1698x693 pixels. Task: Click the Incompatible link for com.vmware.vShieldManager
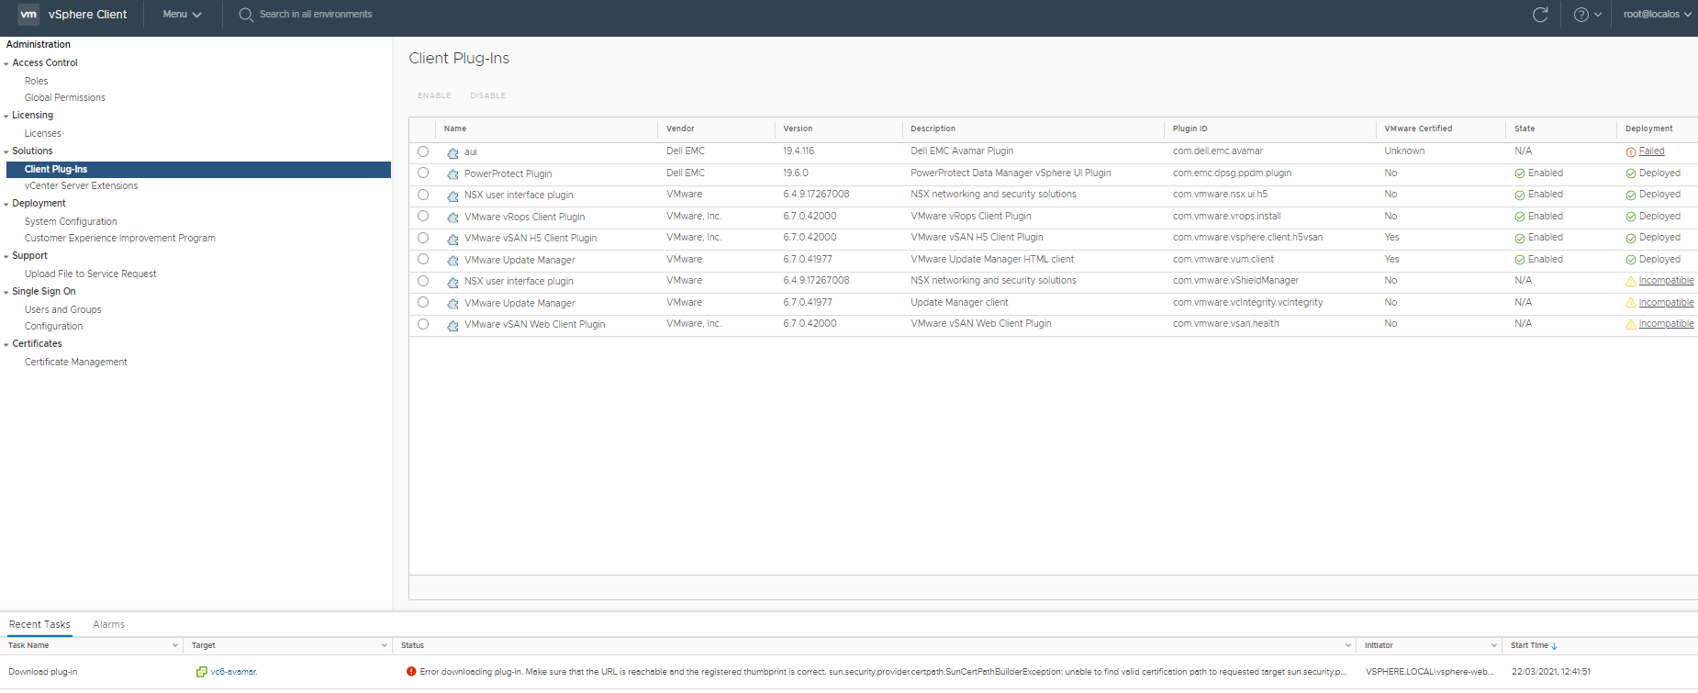[1666, 281]
